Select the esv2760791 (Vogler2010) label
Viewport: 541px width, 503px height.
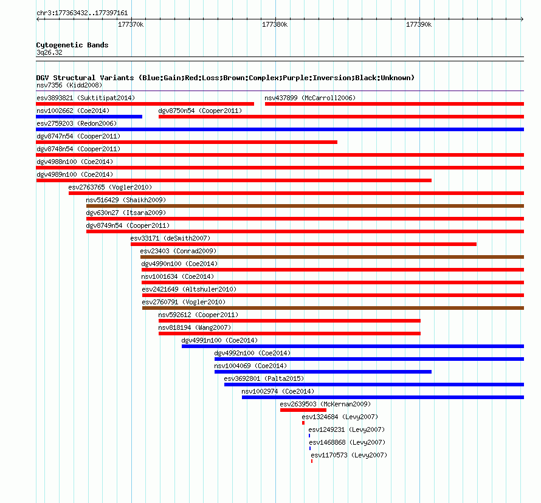(x=184, y=302)
